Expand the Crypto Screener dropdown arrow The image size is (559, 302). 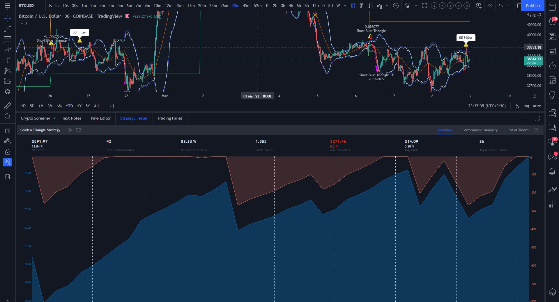[x=54, y=118]
